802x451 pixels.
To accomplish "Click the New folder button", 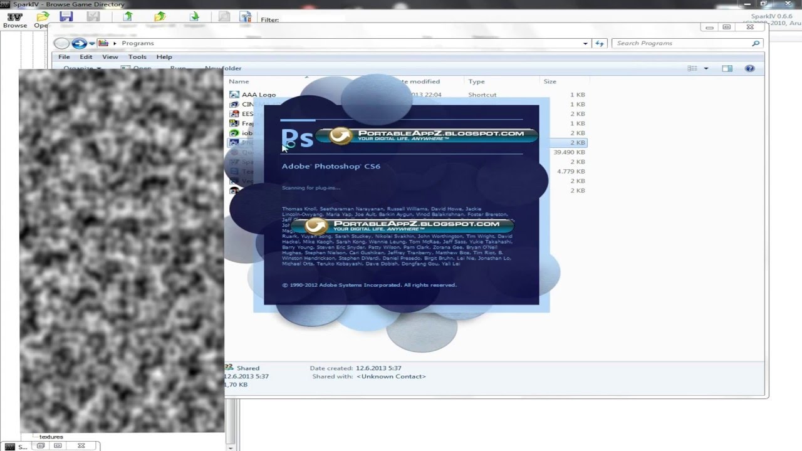I will [223, 68].
